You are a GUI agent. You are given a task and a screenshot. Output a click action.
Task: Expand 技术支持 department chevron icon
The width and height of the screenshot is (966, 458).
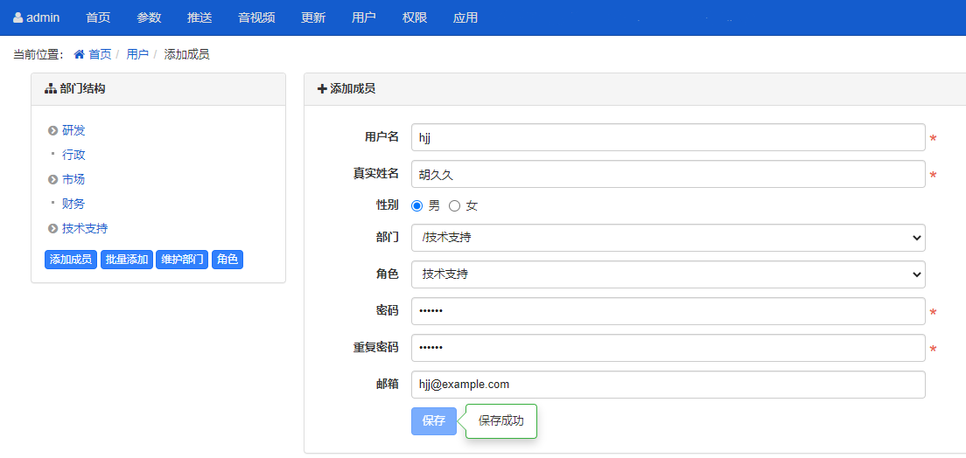(53, 228)
